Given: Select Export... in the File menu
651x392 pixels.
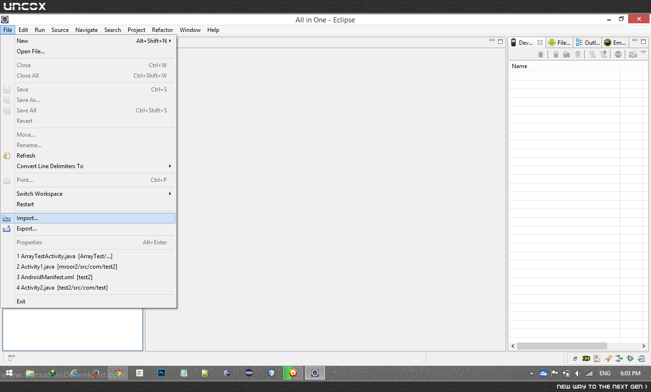Looking at the screenshot, I should 89,229.
